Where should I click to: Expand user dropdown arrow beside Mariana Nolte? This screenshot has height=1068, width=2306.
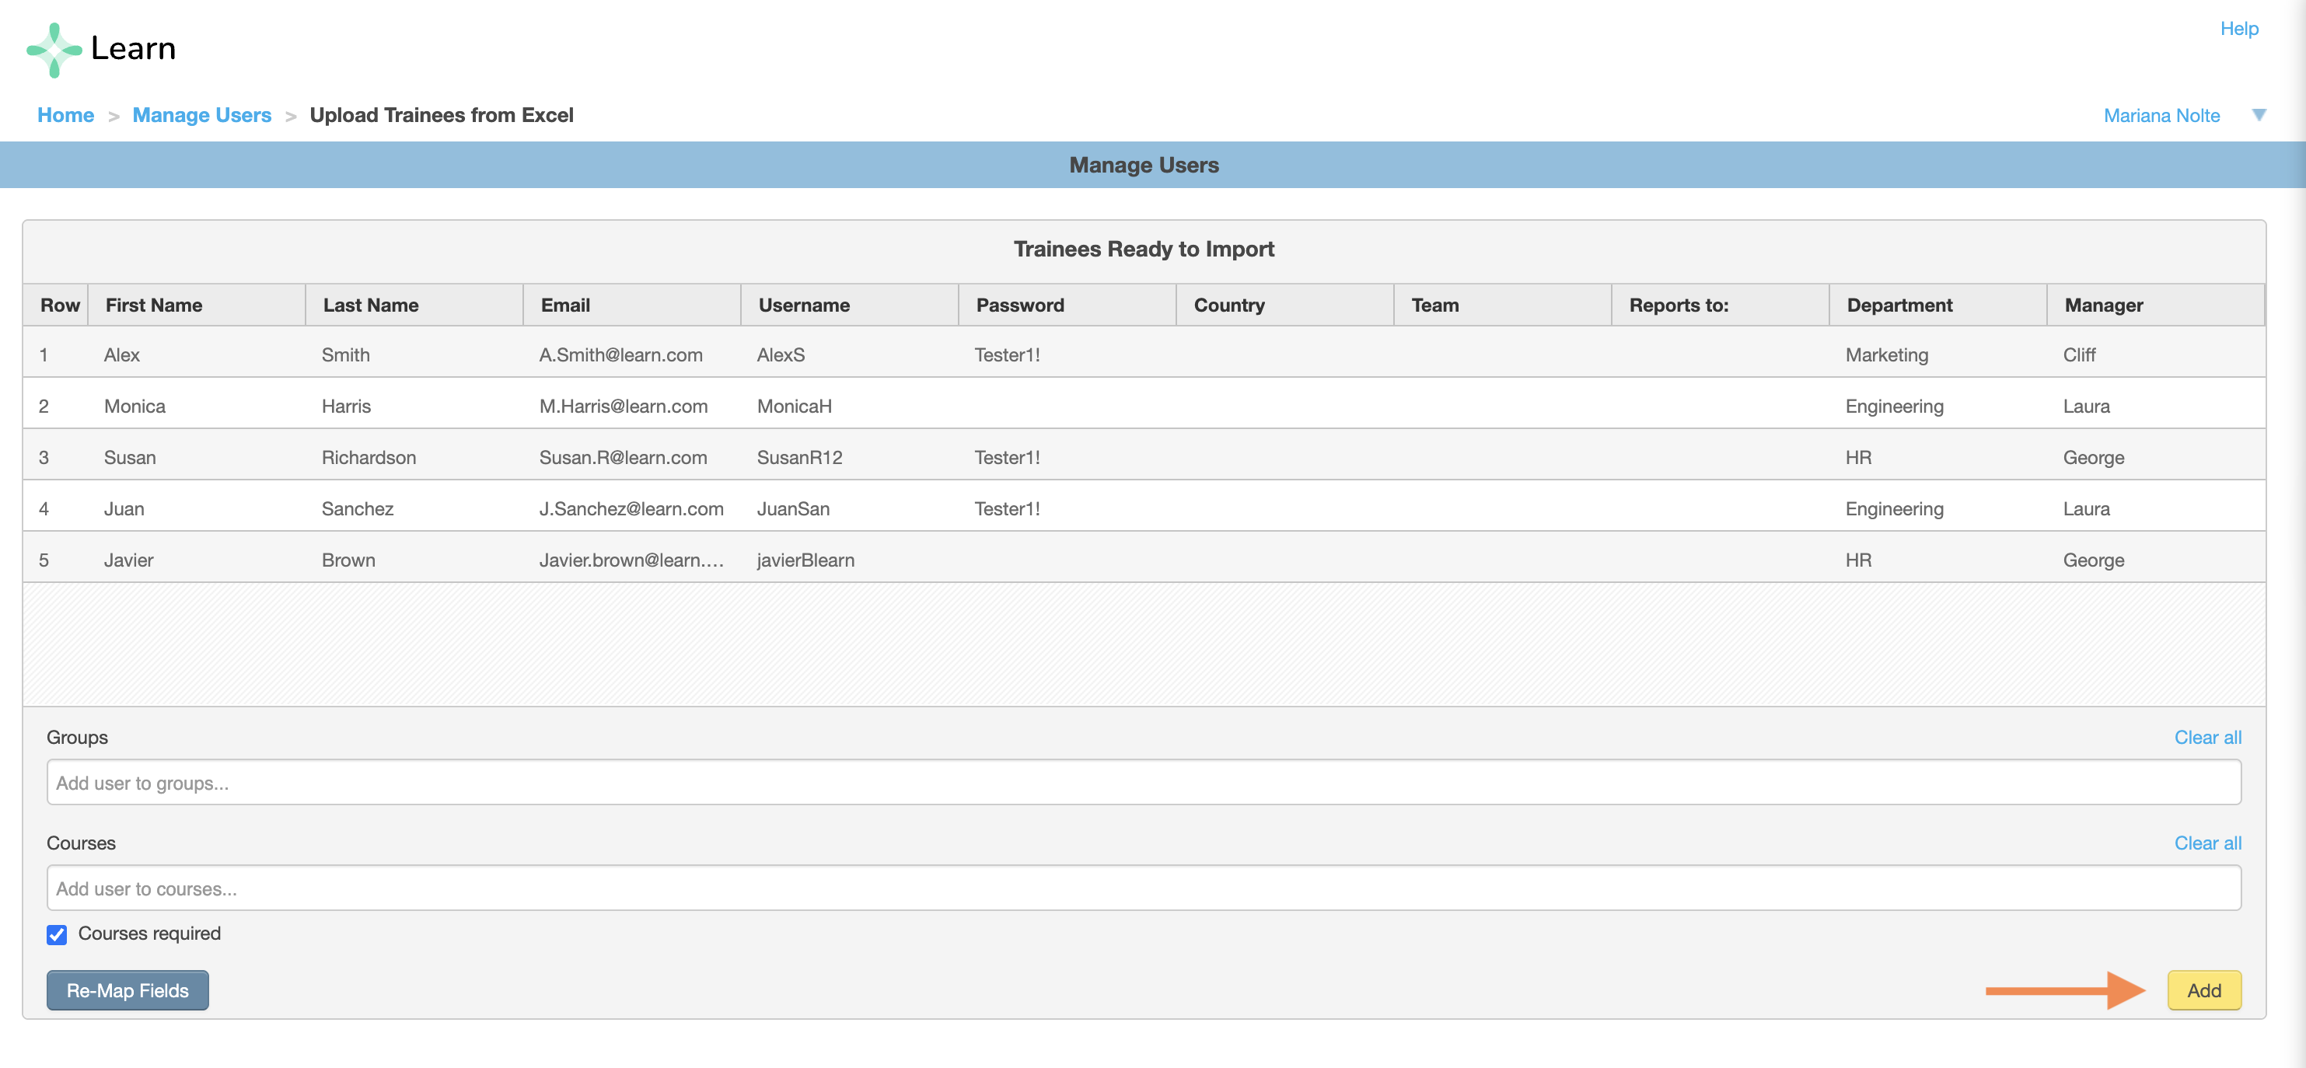(2259, 116)
